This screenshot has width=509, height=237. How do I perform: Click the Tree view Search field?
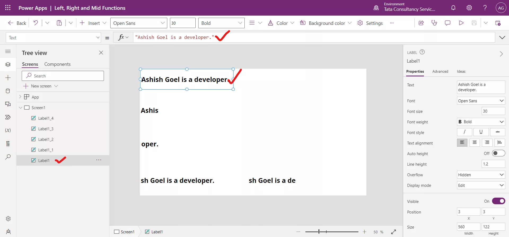(x=63, y=76)
